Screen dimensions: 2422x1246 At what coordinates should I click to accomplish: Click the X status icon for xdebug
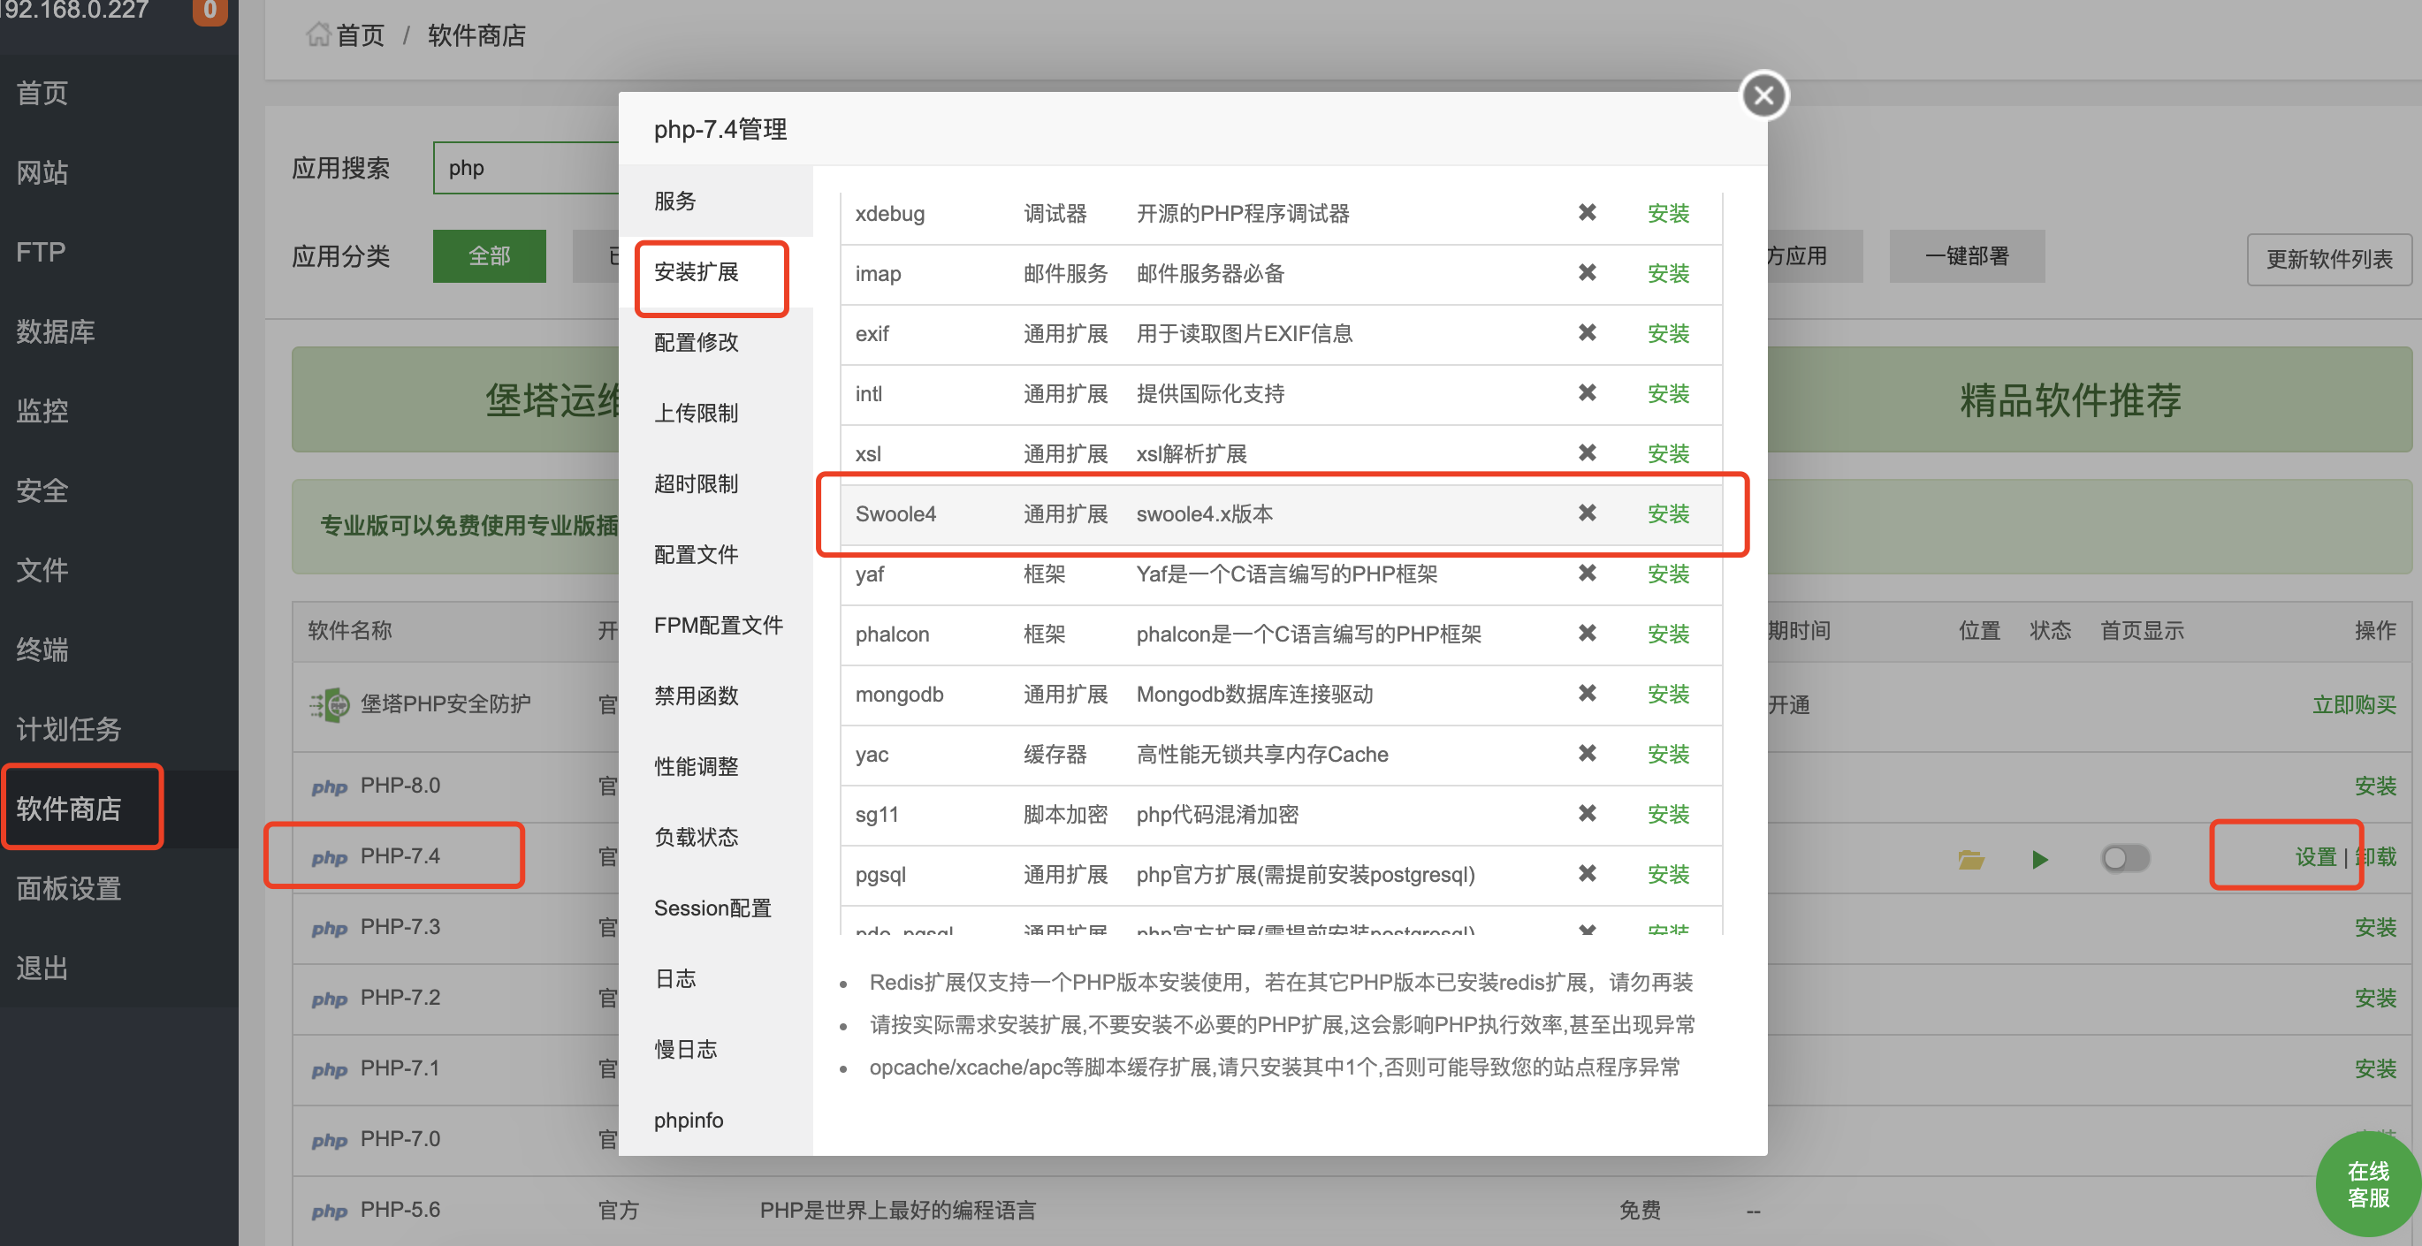pos(1587,212)
